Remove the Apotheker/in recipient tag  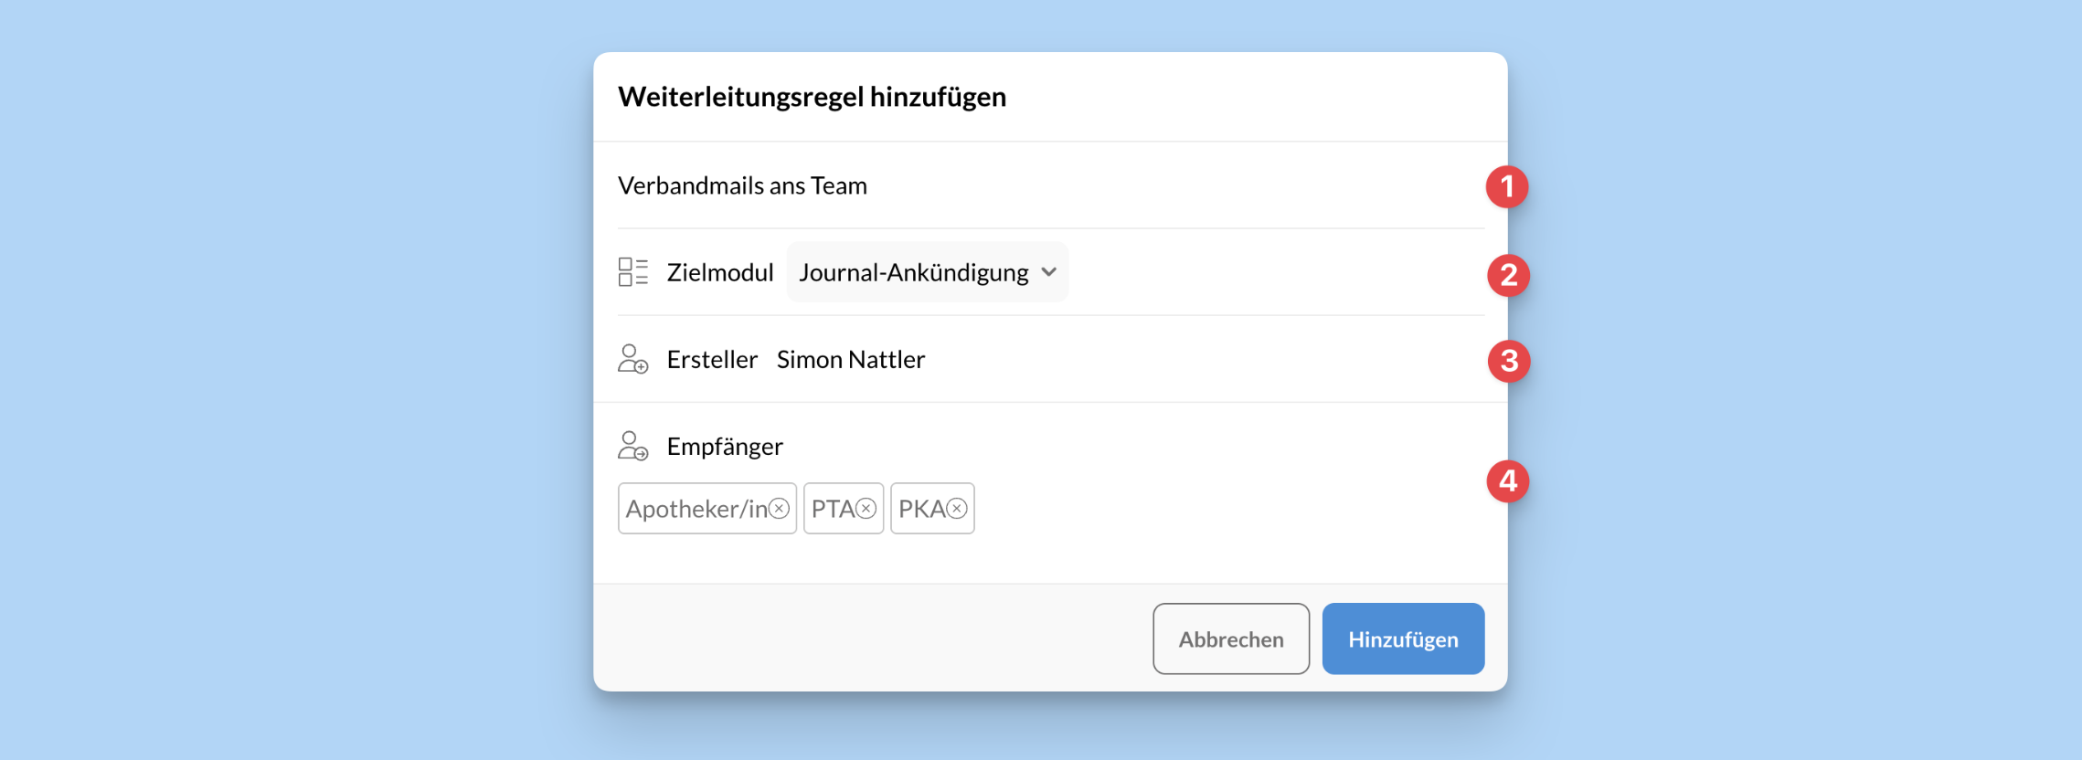779,509
